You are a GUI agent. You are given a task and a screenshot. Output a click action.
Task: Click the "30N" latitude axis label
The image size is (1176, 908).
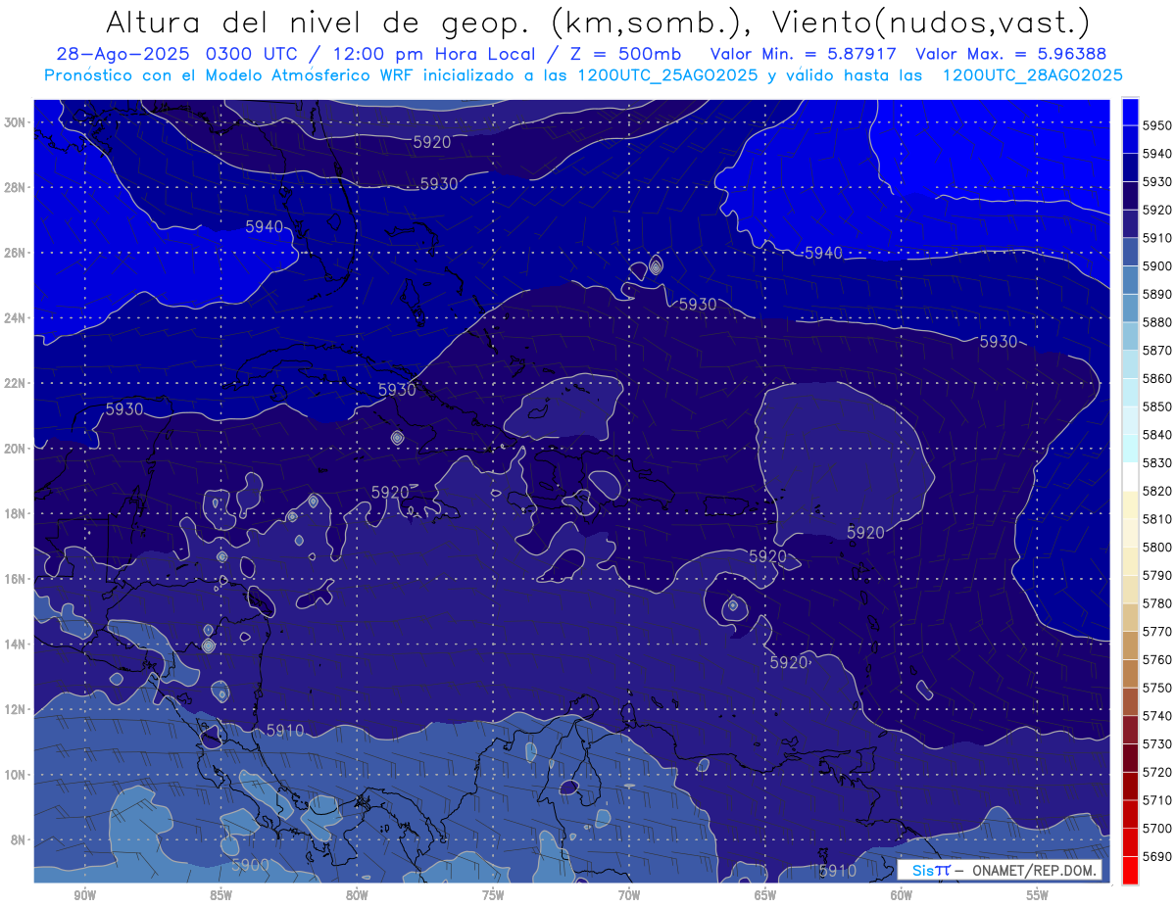click(15, 121)
